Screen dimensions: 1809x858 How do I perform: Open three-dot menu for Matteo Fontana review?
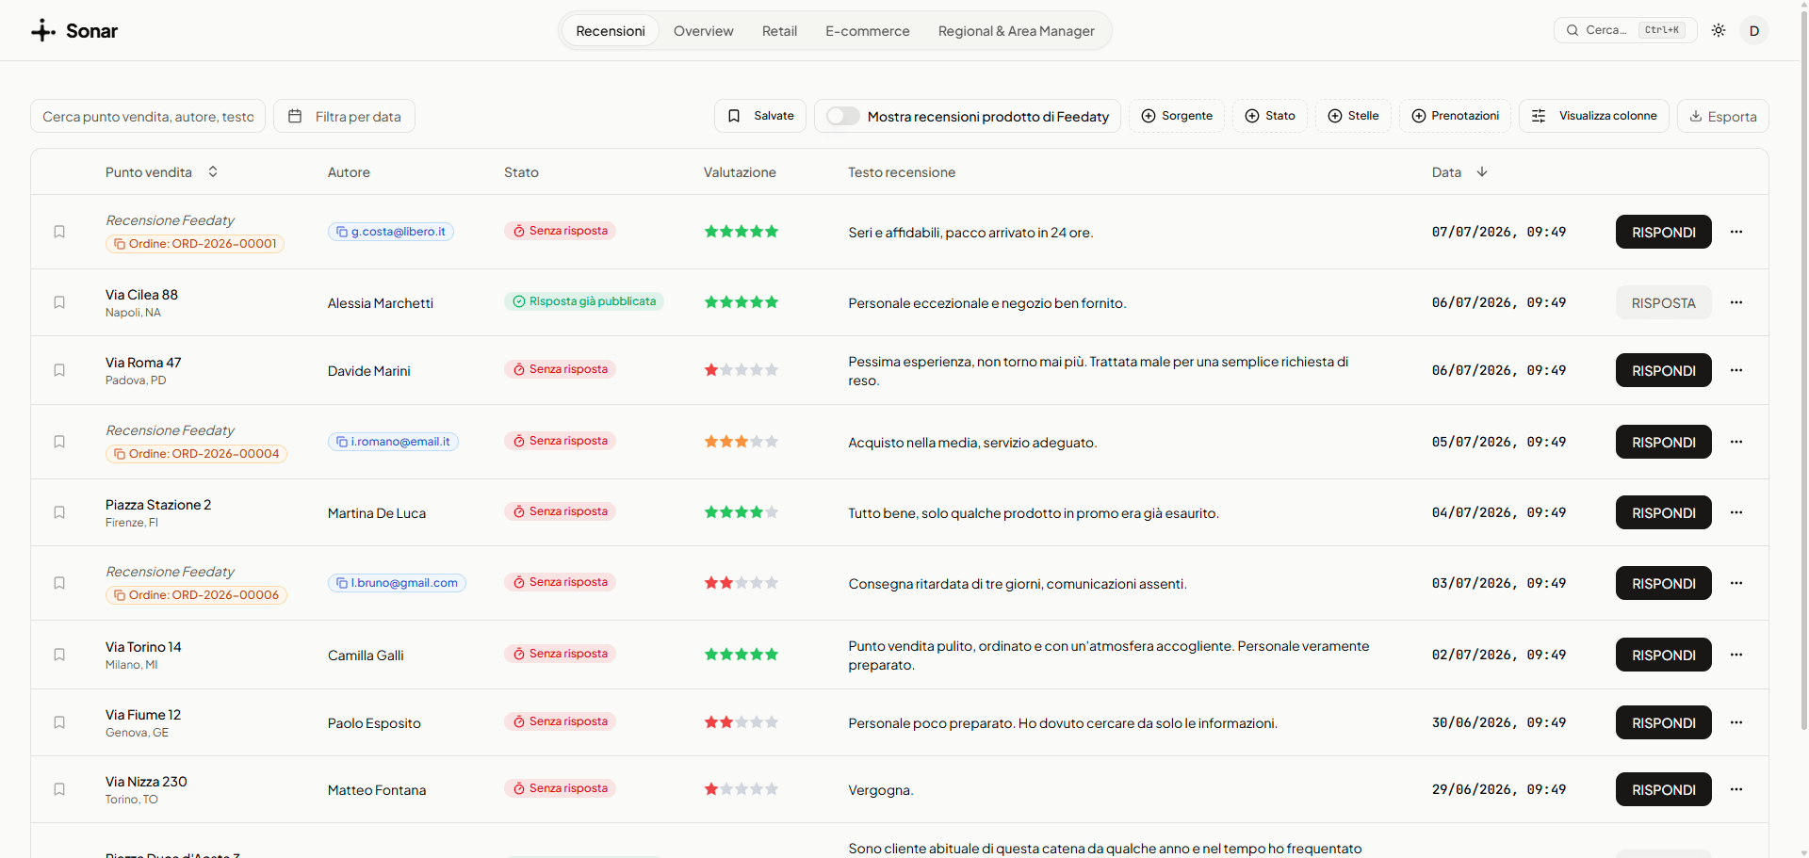(x=1736, y=789)
